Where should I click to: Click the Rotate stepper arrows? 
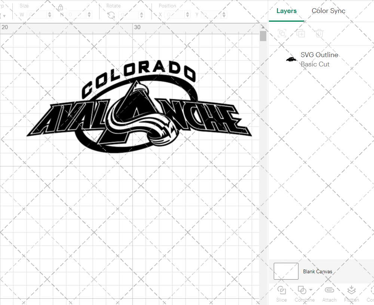point(142,15)
